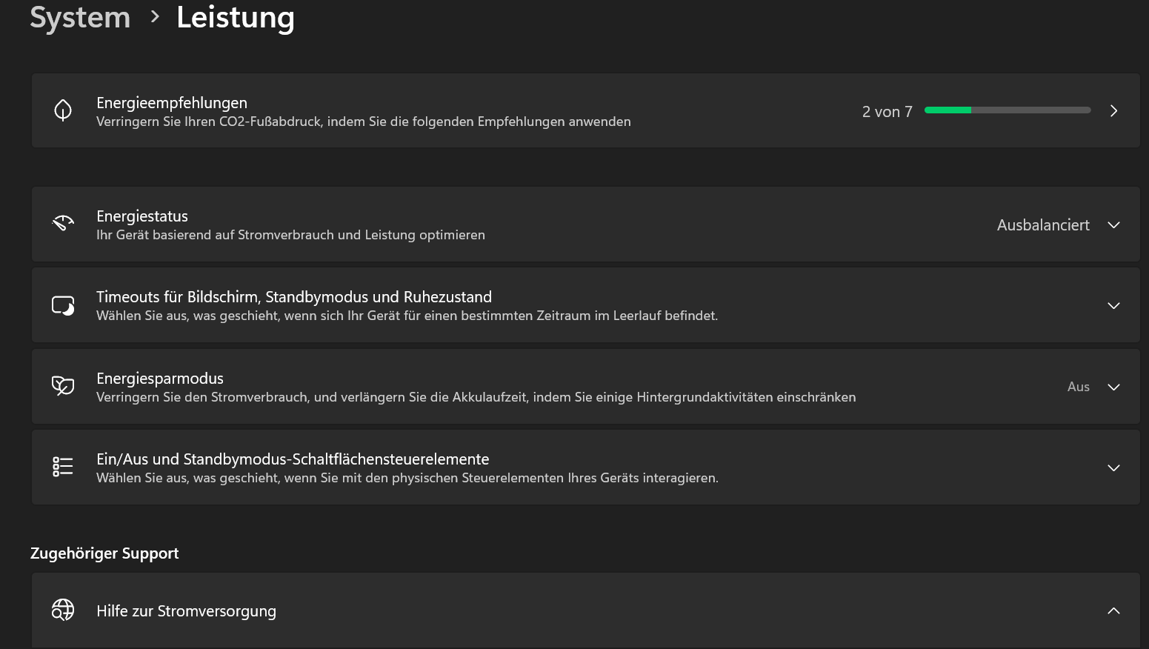Click the Timeouts screen and moon icon

click(x=63, y=305)
